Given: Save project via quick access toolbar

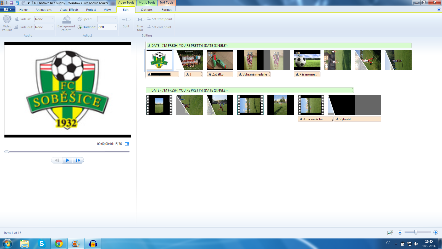Looking at the screenshot, I should click(11, 3).
